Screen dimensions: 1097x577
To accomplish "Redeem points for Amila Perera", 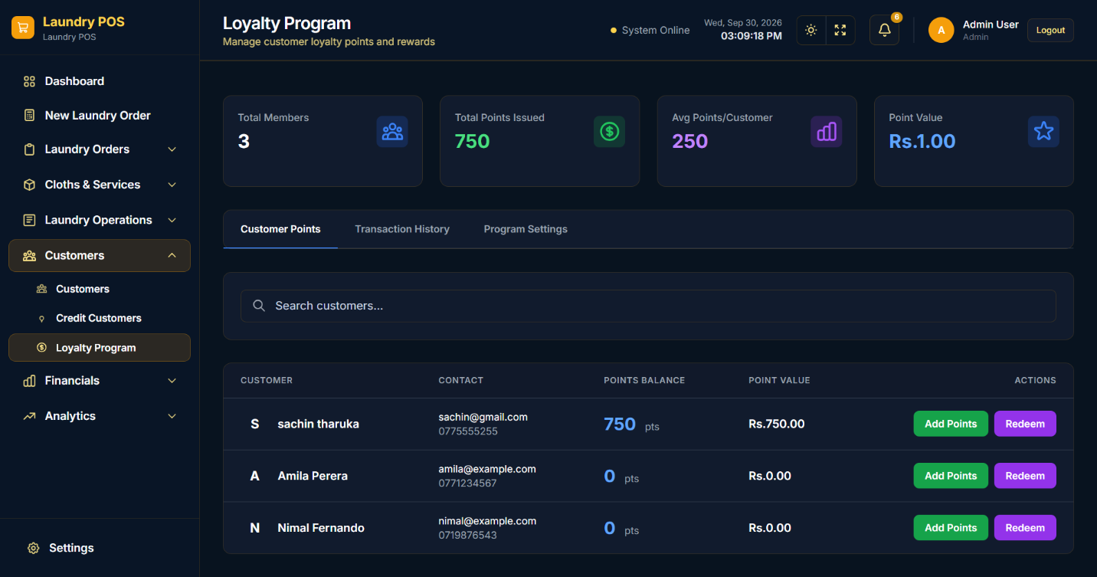I will coord(1025,476).
